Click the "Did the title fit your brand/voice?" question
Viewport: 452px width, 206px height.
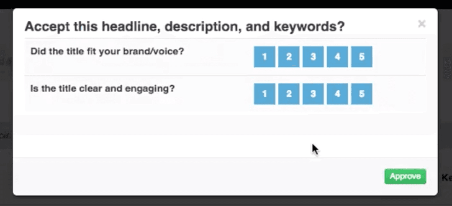[x=108, y=51]
